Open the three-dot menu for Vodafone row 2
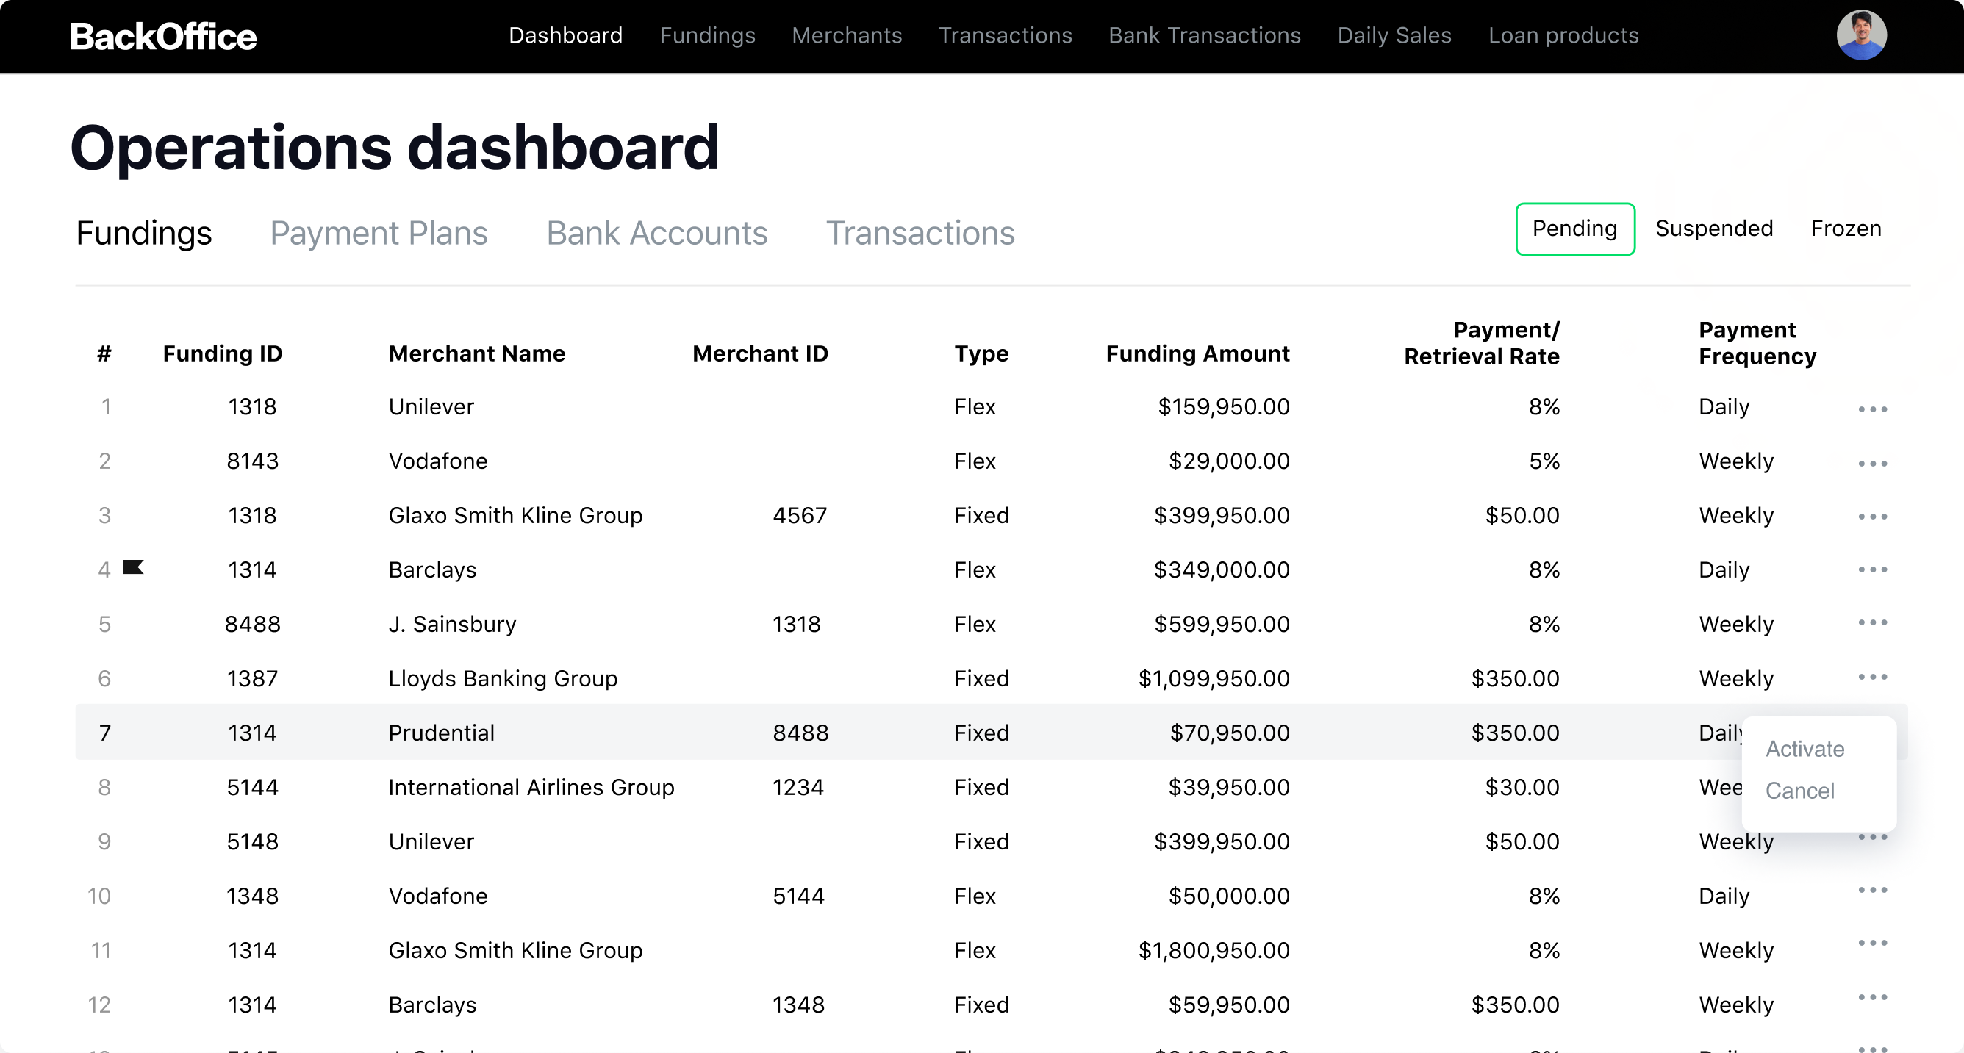The image size is (1964, 1053). (x=1873, y=463)
